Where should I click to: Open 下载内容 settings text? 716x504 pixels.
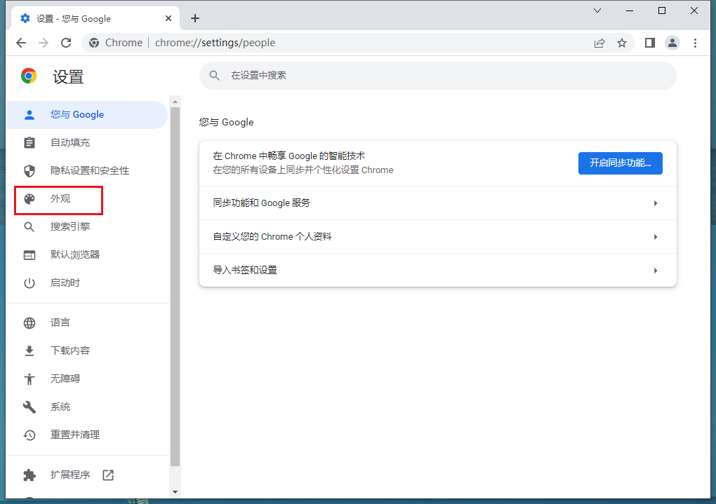[70, 350]
